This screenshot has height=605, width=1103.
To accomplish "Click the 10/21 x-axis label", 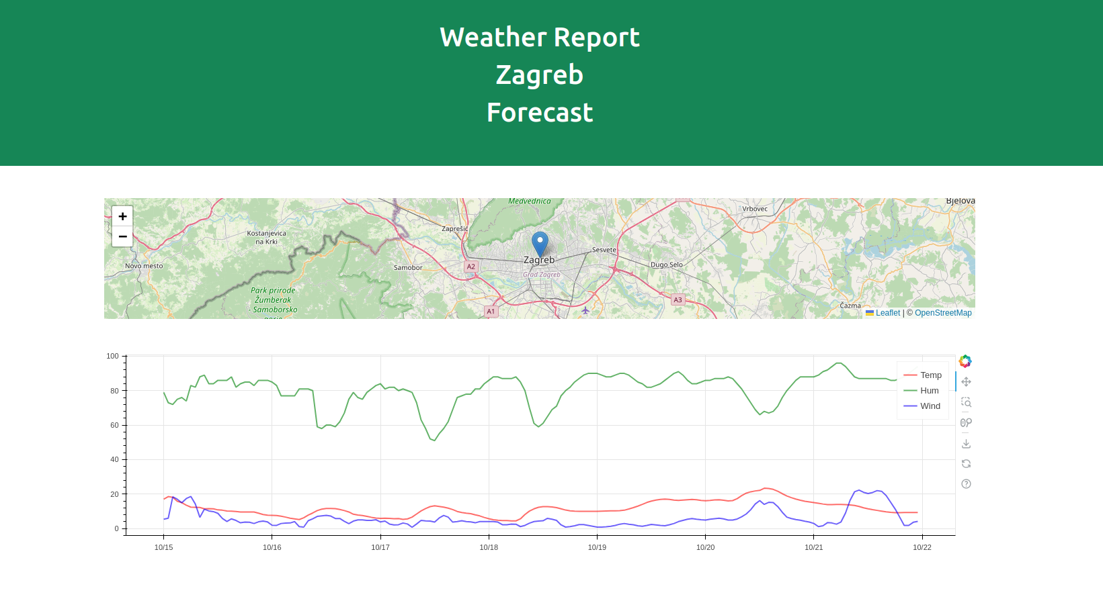I will [814, 547].
